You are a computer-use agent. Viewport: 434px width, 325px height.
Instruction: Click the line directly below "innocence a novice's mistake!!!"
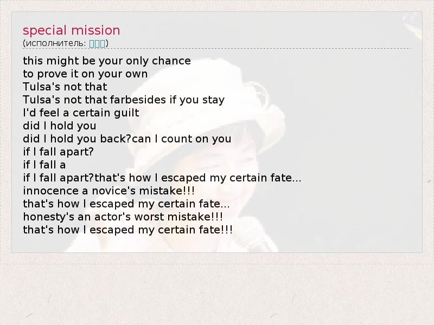[x=126, y=204]
